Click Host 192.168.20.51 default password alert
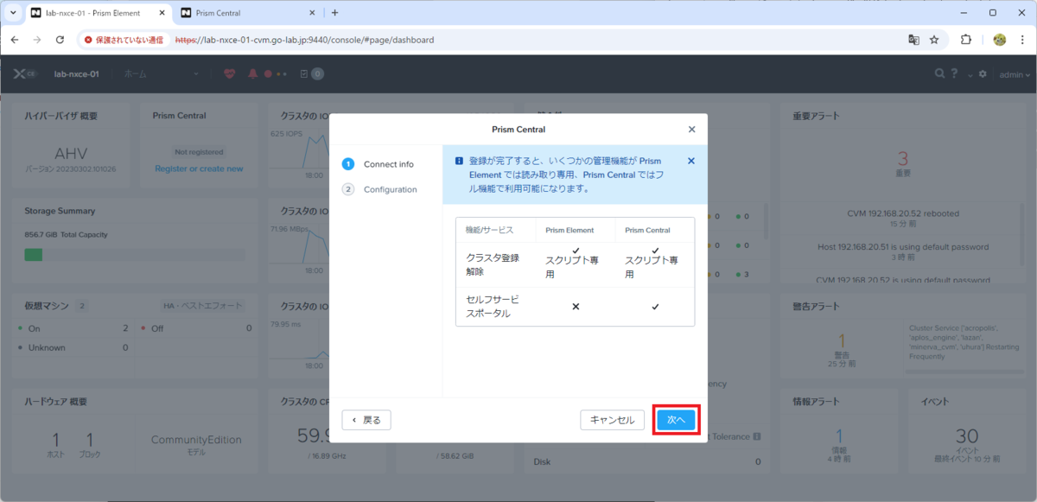Image resolution: width=1037 pixels, height=502 pixels. click(903, 246)
